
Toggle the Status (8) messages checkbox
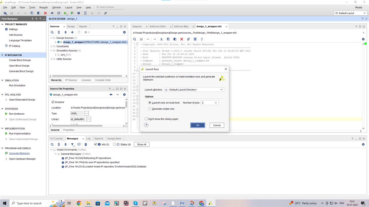[x=114, y=144]
